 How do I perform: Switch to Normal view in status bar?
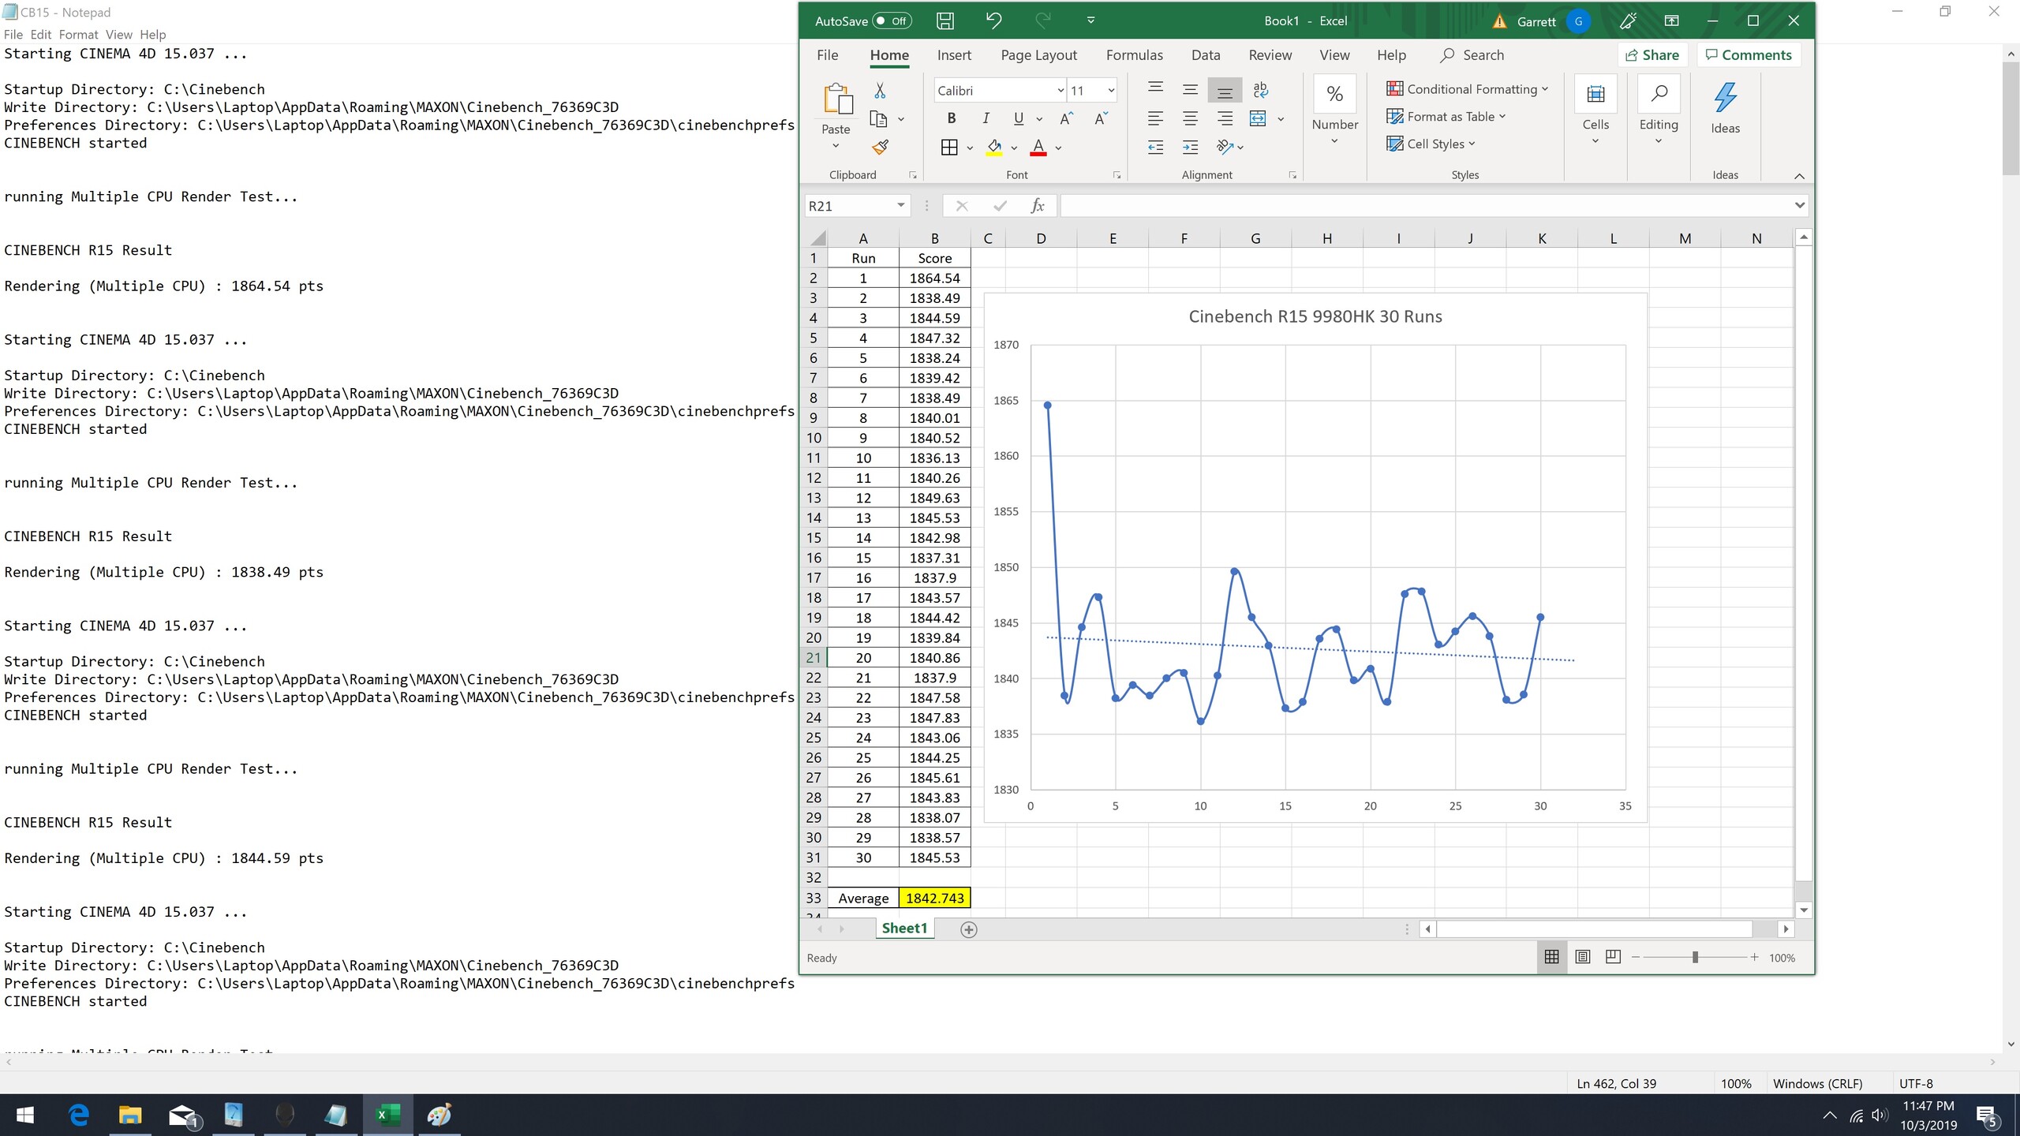1551,957
